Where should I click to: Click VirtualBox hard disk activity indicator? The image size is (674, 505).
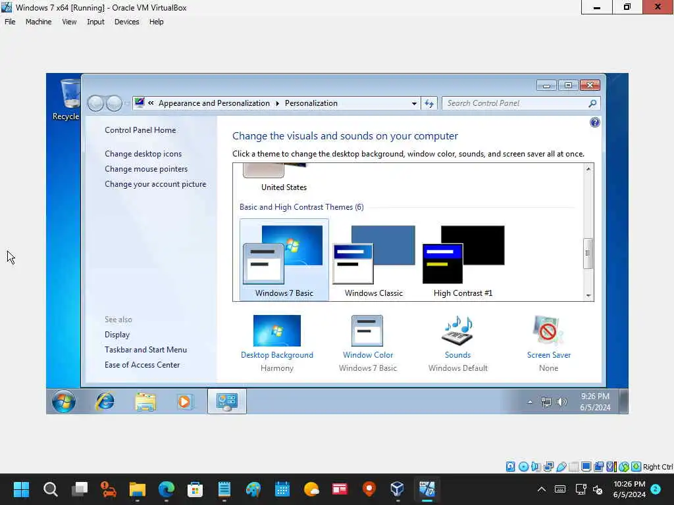[510, 467]
